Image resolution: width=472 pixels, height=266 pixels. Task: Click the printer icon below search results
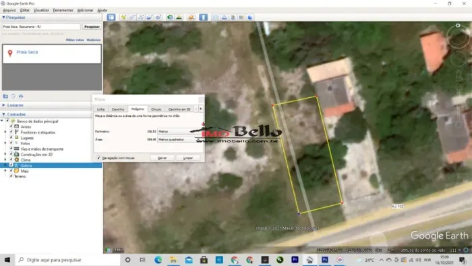[x=21, y=97]
